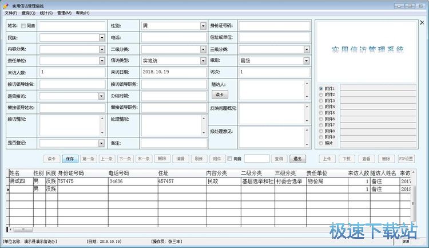This screenshot has width=429, height=248.
Task: Click the 查看 attachment button
Action: [366, 159]
